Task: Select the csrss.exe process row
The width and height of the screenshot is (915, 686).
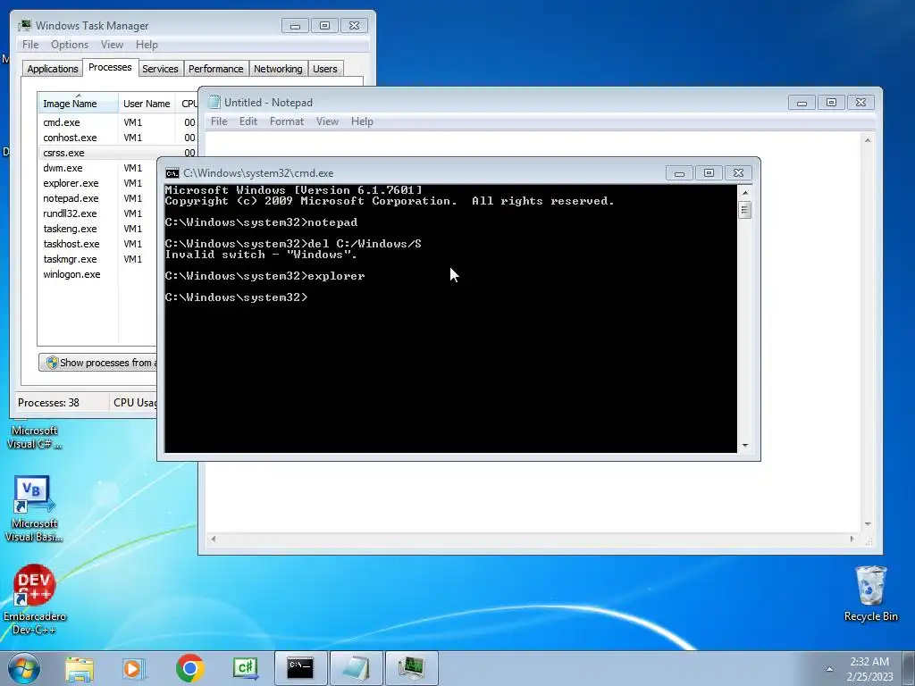Action: click(118, 153)
